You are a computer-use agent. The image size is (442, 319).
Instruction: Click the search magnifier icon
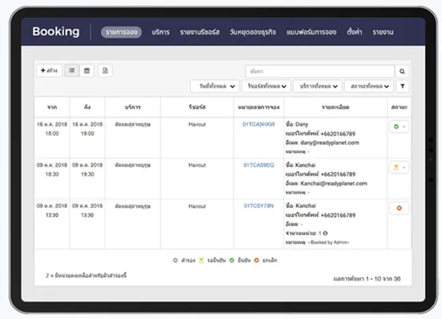402,71
